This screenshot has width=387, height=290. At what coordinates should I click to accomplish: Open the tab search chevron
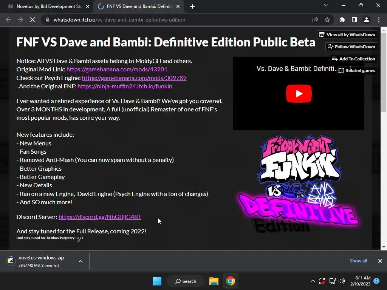point(326,5)
